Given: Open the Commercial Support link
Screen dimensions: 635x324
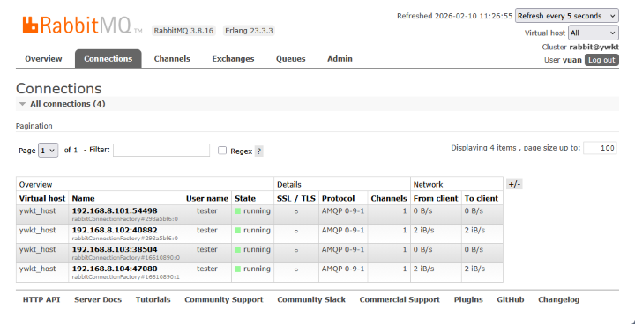Looking at the screenshot, I should [400, 299].
